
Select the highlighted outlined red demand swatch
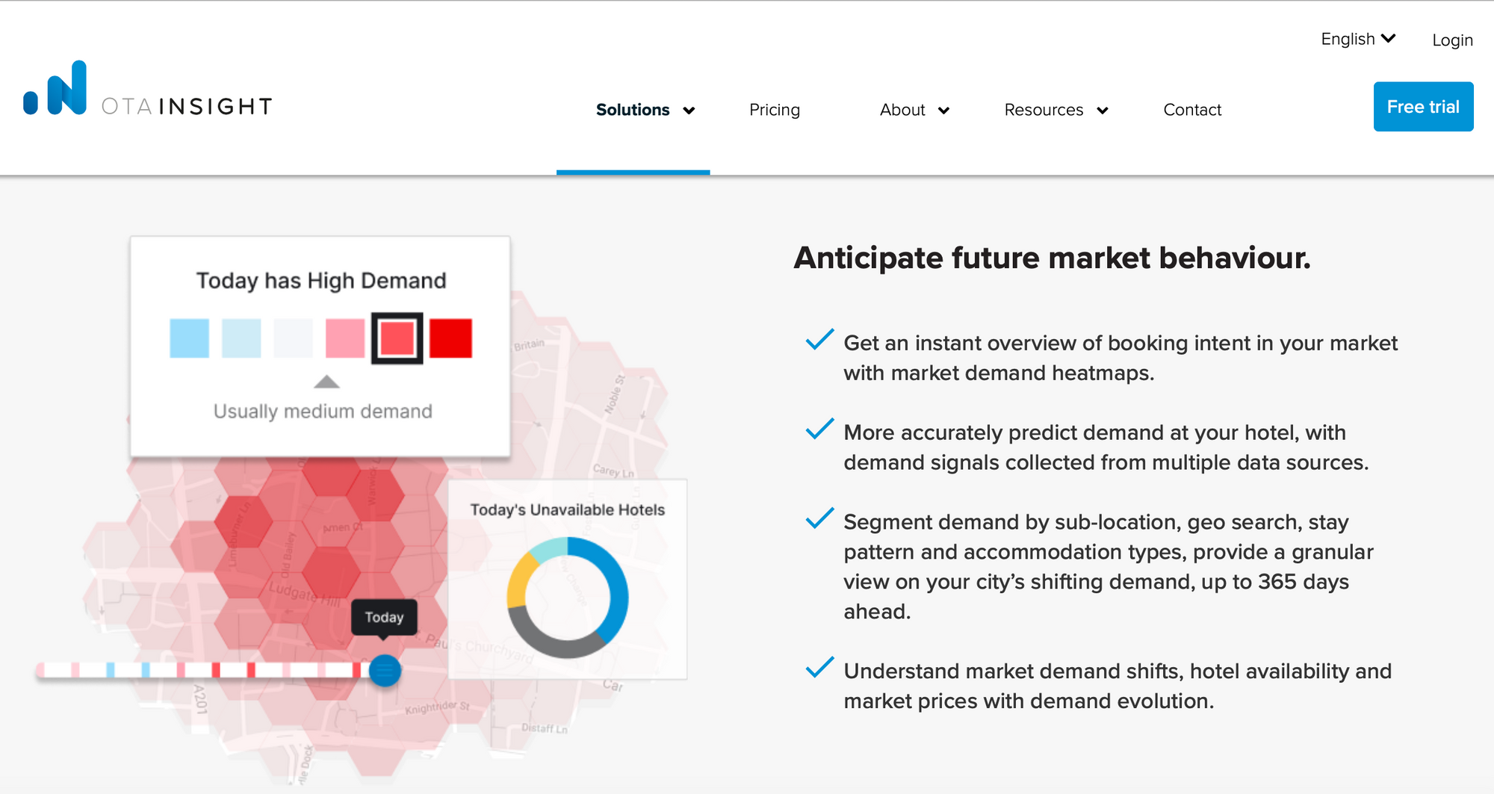coord(397,338)
